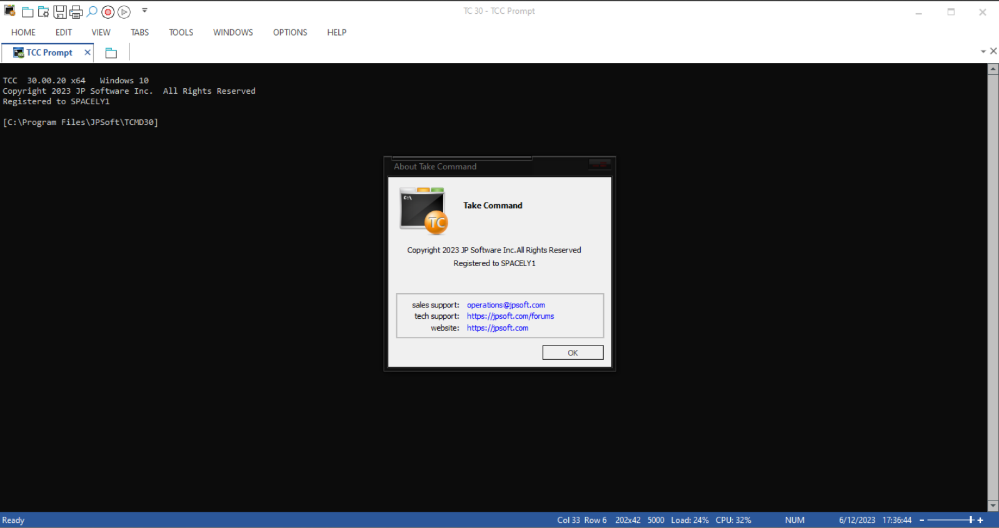Click the play macro icon
Image resolution: width=999 pixels, height=528 pixels.
124,12
